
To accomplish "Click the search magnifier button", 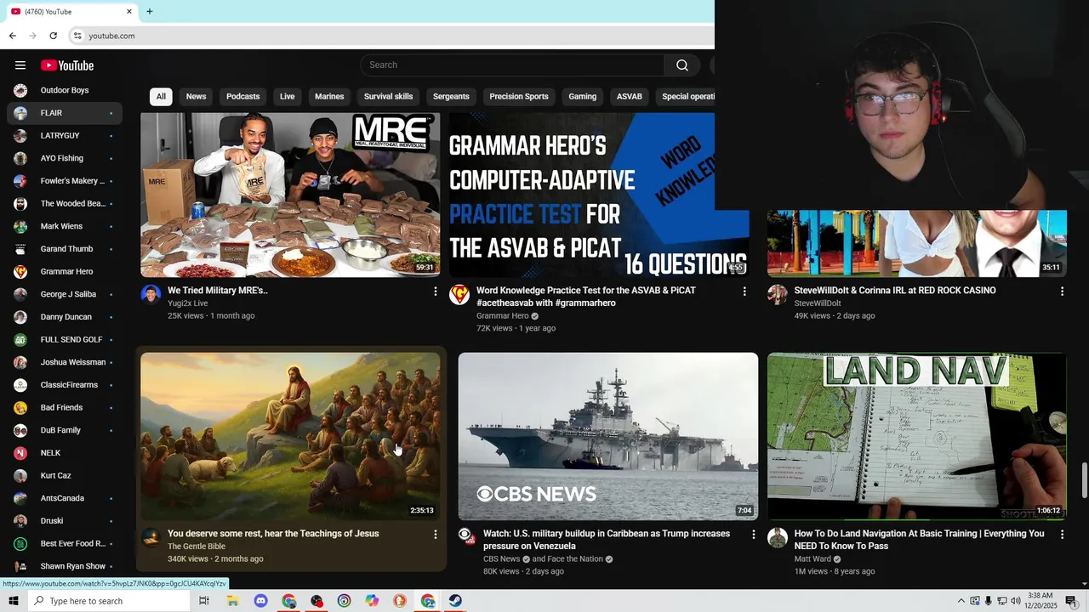I will [682, 65].
